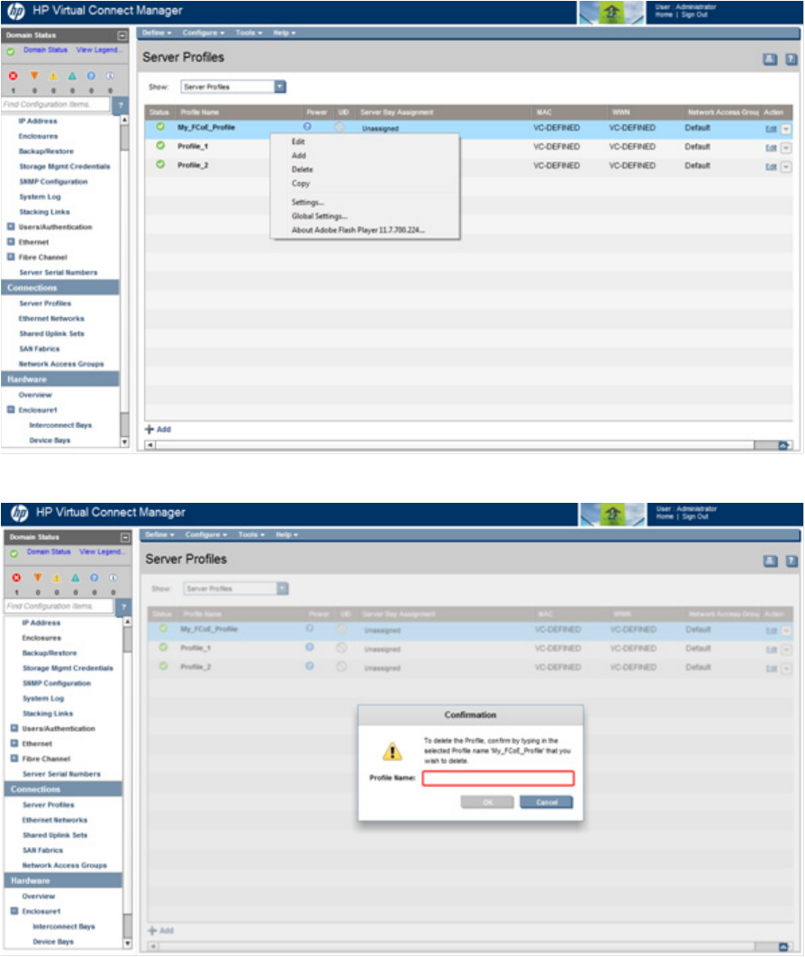Screen dimensions: 805x957
Task: Click the help question icon in lower Server Profiles header
Action: [x=791, y=561]
